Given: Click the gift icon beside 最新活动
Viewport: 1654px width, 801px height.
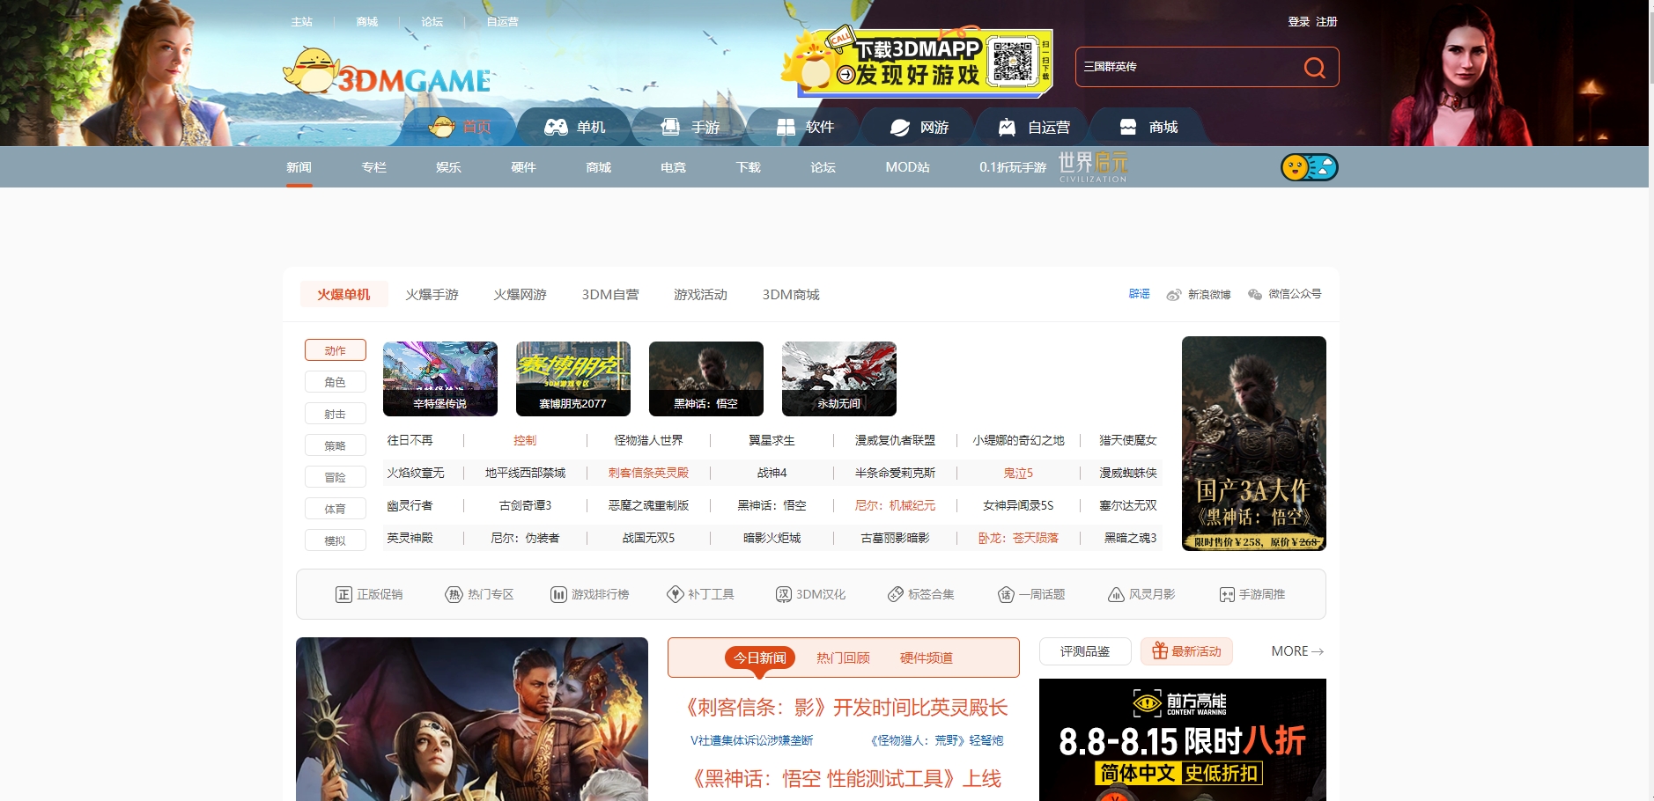Looking at the screenshot, I should pos(1160,650).
